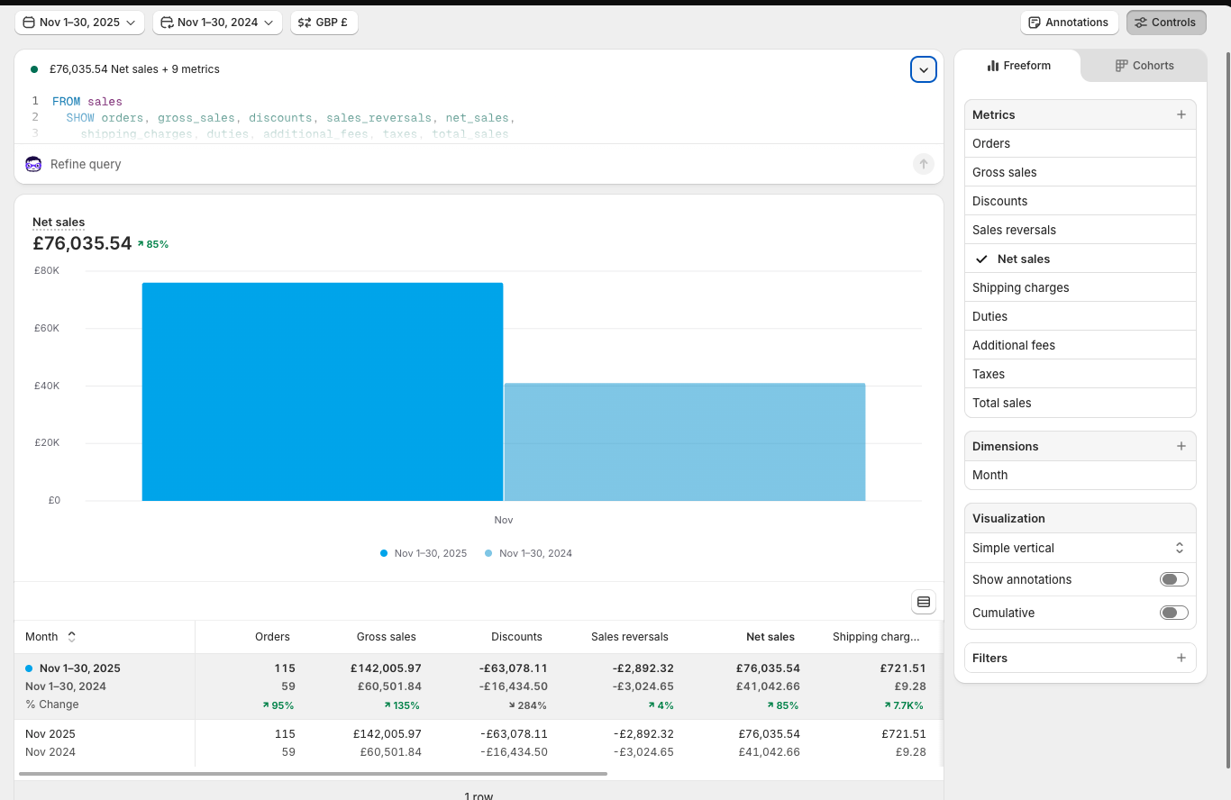Click the Orders column header
The image size is (1231, 800).
coord(272,637)
